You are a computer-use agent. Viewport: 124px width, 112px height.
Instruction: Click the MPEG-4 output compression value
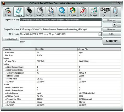(82, 73)
